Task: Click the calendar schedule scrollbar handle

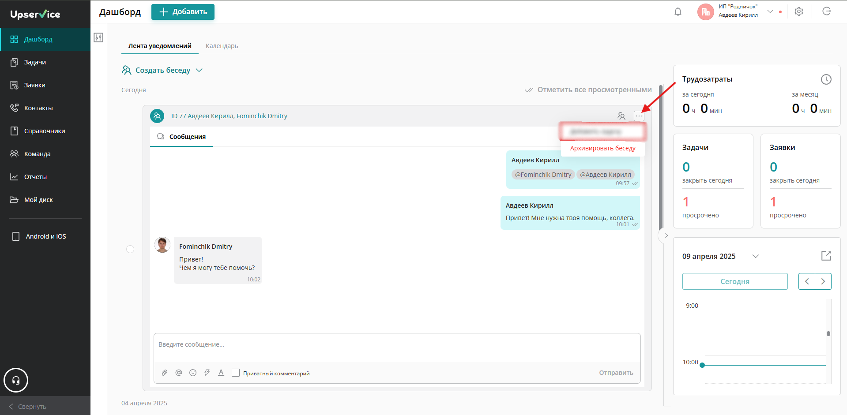Action: (x=828, y=333)
